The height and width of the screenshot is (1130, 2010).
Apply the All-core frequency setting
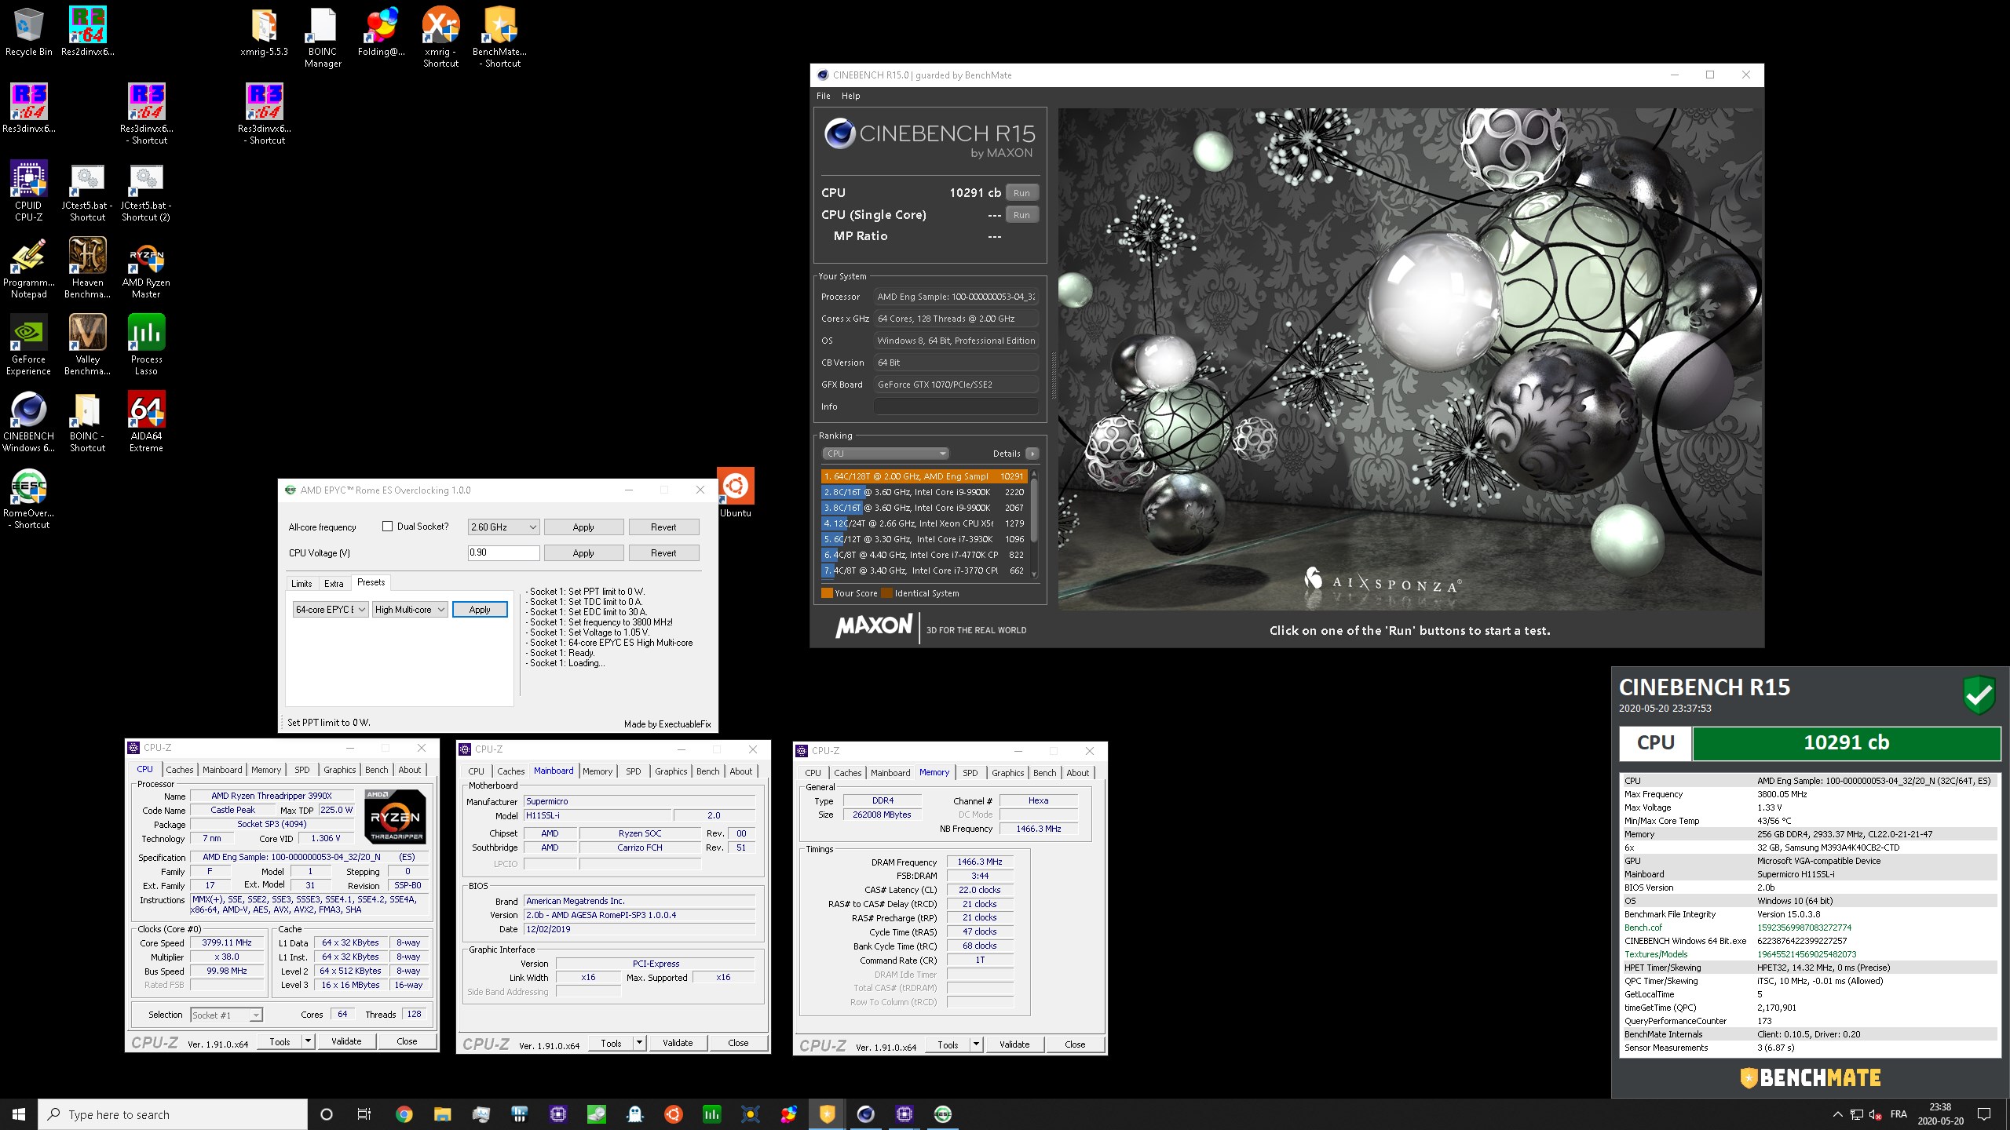pyautogui.click(x=583, y=527)
